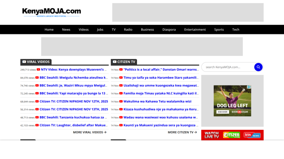Click WATCH LIVE TV banner text
This screenshot has width=284, height=159.
pos(212,135)
